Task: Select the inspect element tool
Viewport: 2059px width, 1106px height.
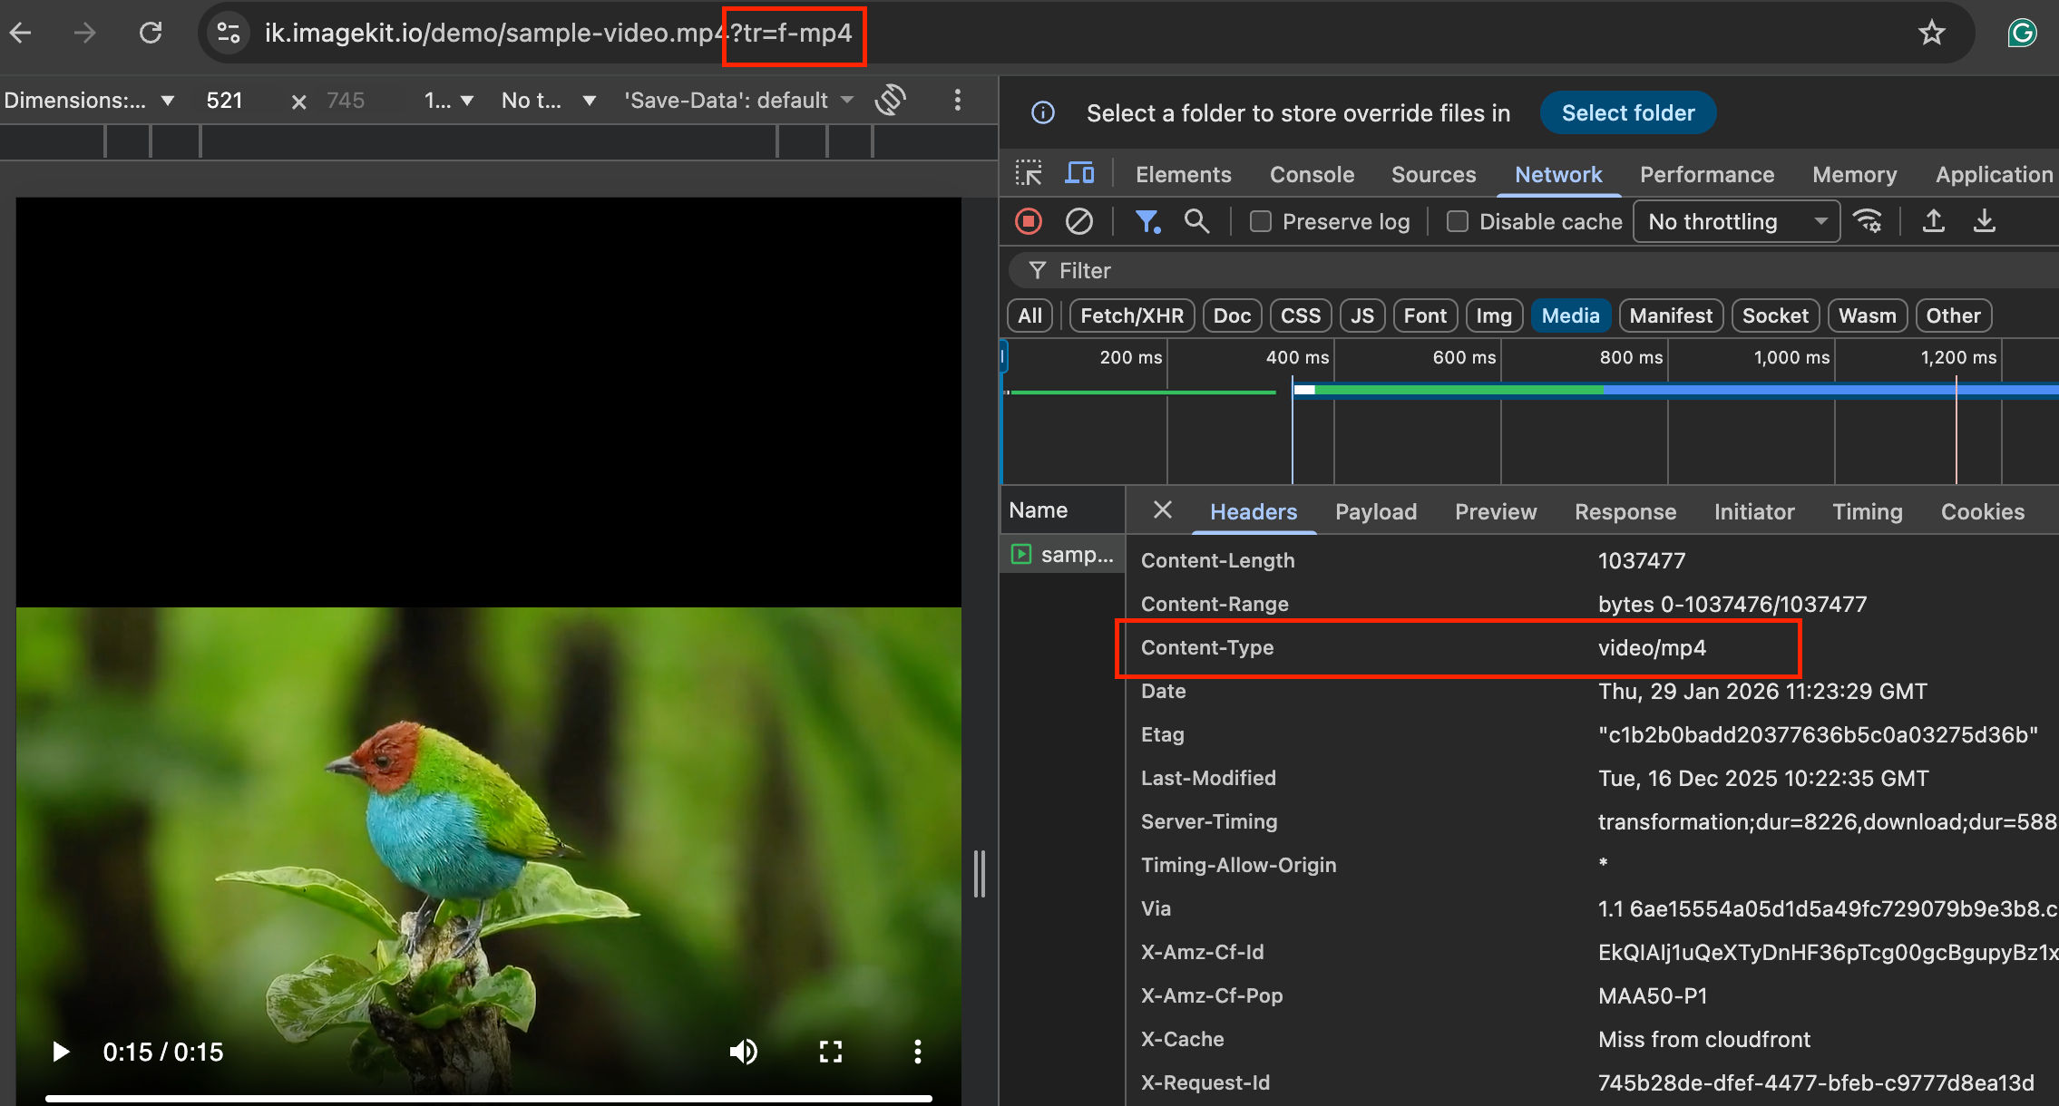Action: [1029, 172]
